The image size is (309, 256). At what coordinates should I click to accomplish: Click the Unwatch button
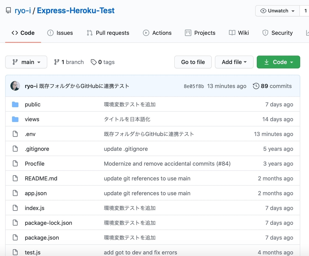(278, 11)
